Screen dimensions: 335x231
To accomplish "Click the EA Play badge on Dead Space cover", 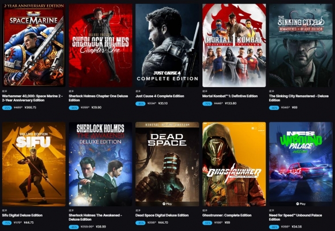I will pyautogui.click(x=167, y=204).
